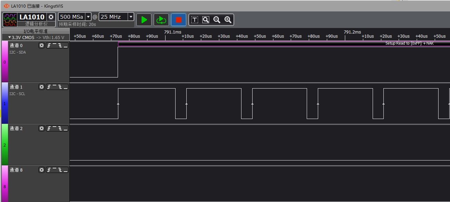This screenshot has height=202, width=450.
Task: Click the 预期采样时间: 20s text
Action: point(77,24)
